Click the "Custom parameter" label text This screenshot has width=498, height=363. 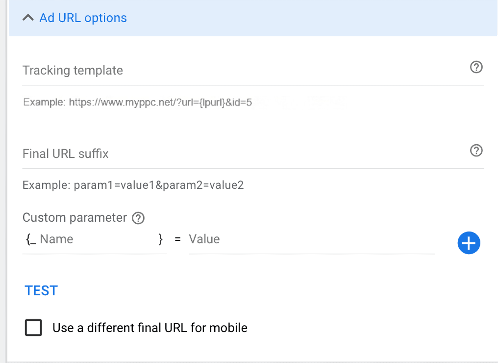tap(75, 218)
